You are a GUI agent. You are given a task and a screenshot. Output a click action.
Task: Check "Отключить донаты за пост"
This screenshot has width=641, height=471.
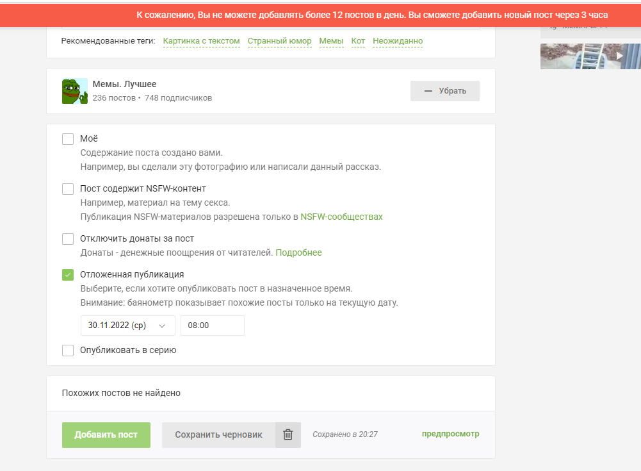click(x=68, y=239)
